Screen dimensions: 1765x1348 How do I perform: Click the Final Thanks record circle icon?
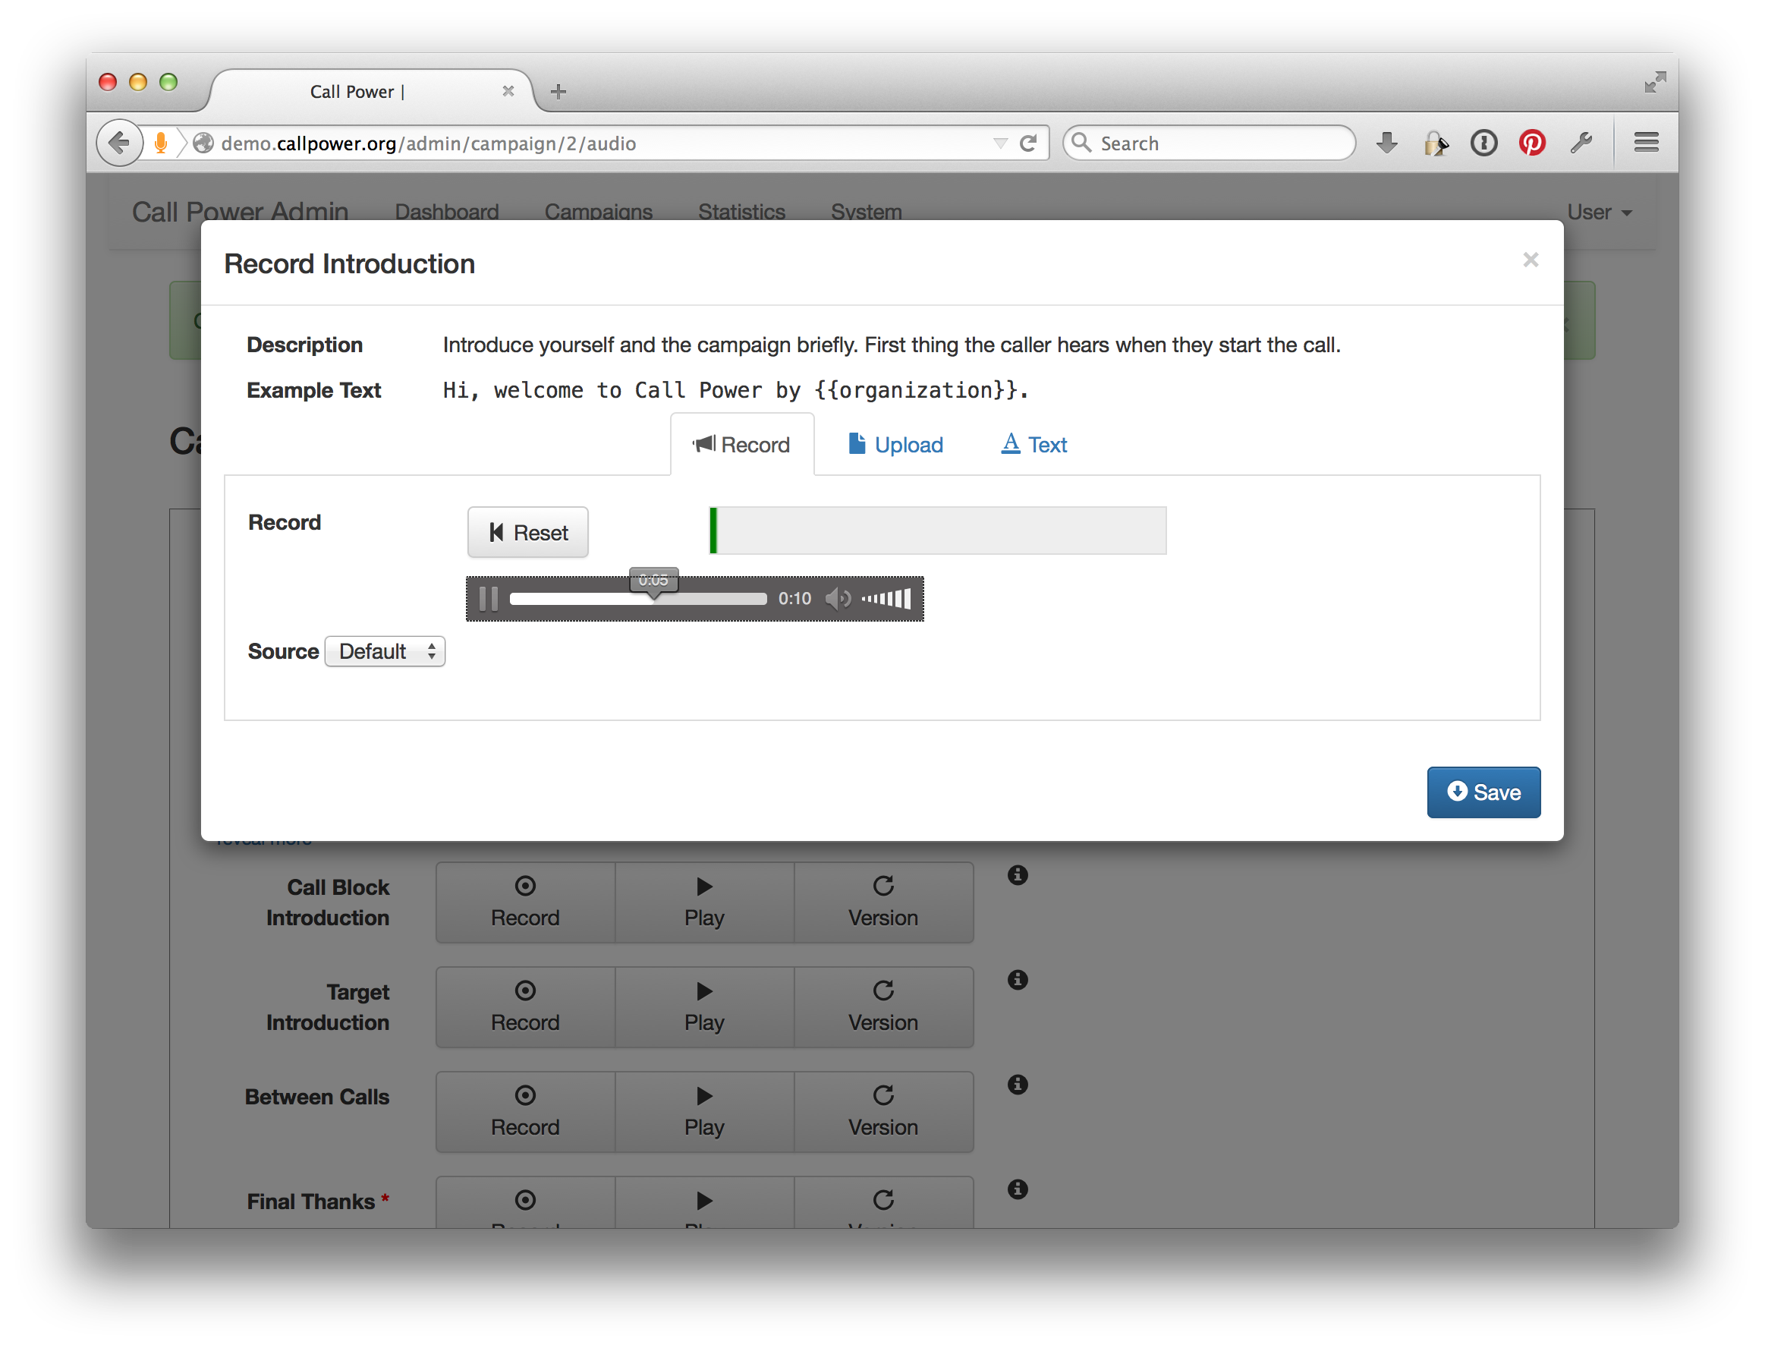[x=526, y=1200]
